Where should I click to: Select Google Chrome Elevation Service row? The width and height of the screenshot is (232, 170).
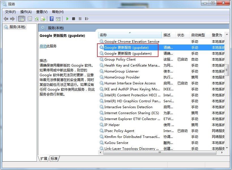(161, 41)
